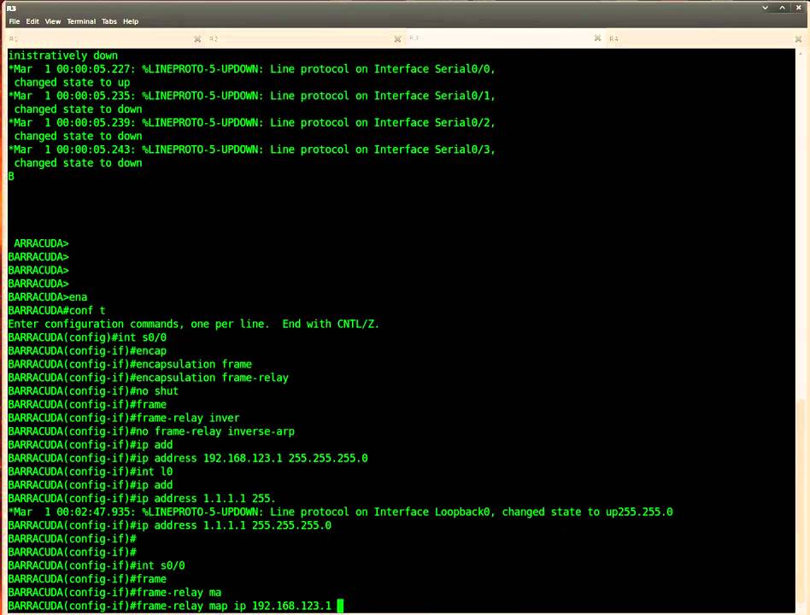
Task: Click the 'BARRACUDA>ena' line
Action: (48, 297)
